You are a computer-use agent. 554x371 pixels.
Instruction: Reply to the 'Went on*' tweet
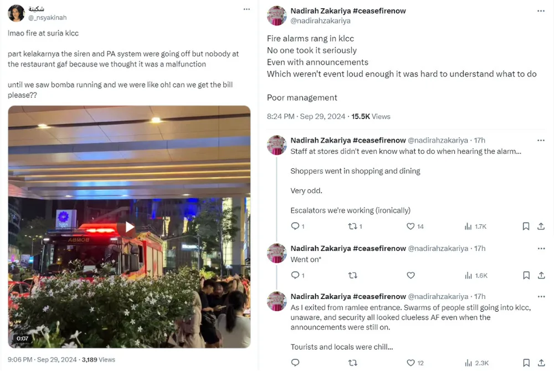pyautogui.click(x=295, y=275)
